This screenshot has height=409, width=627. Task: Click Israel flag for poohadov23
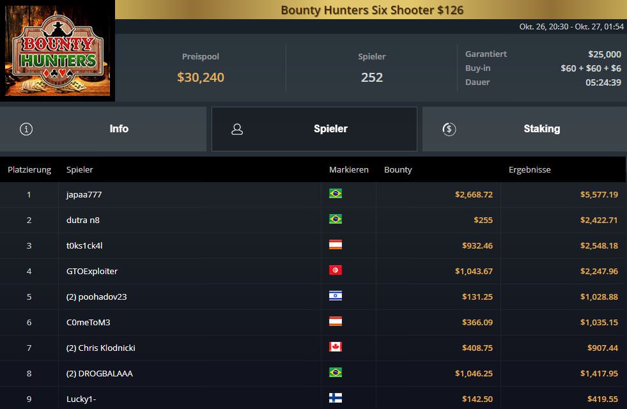click(335, 296)
